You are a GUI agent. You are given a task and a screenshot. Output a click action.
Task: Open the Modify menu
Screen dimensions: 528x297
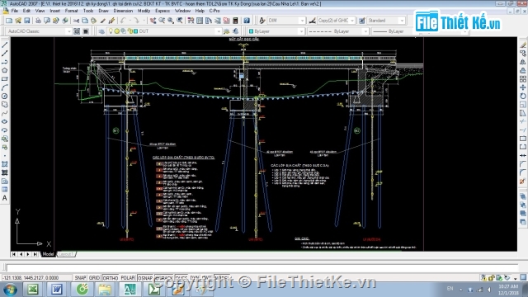click(144, 11)
